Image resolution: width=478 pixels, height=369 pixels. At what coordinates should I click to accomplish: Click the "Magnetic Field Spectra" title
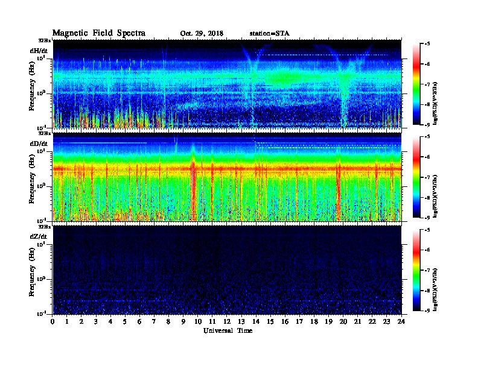(99, 33)
